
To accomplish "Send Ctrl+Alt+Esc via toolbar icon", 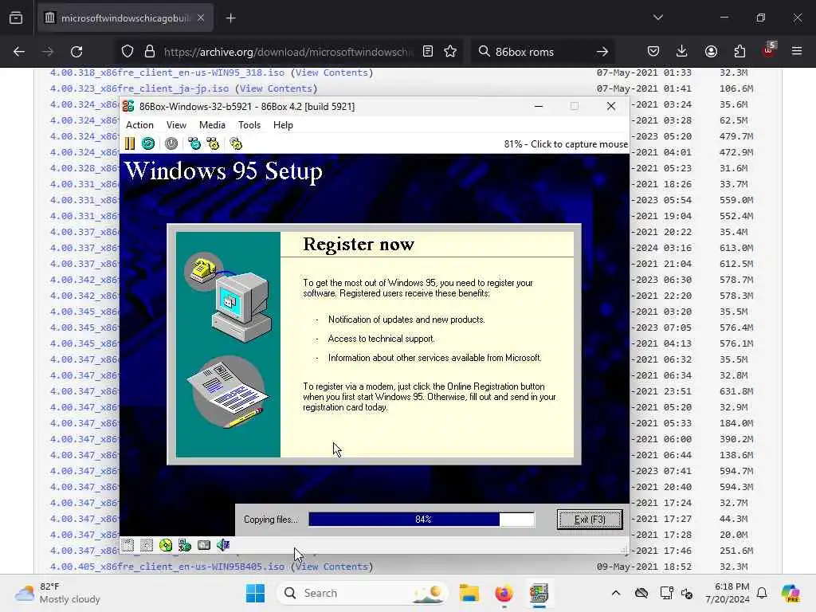I will (x=213, y=143).
